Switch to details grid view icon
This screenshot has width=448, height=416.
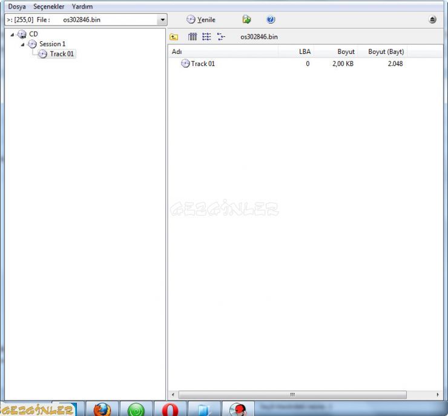point(193,36)
